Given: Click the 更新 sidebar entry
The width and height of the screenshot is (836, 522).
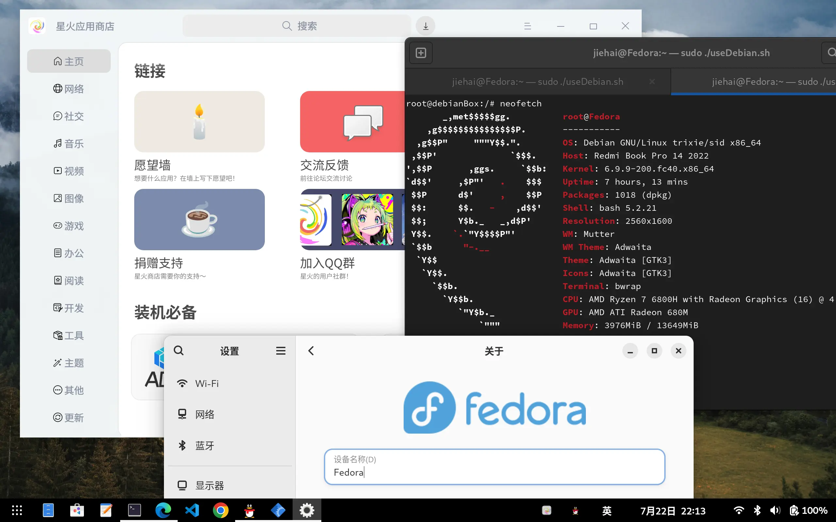Looking at the screenshot, I should point(69,418).
